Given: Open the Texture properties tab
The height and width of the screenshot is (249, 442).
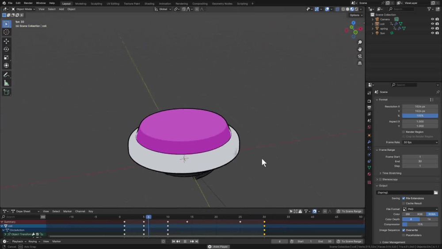Looking at the screenshot, I should [x=369, y=183].
